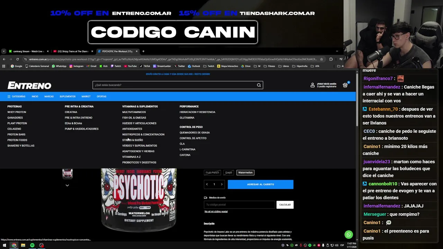Click the volume speaker tray icon
The width and height of the screenshot is (443, 249).
point(336,245)
